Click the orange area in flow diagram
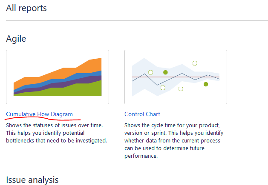 coord(68,73)
